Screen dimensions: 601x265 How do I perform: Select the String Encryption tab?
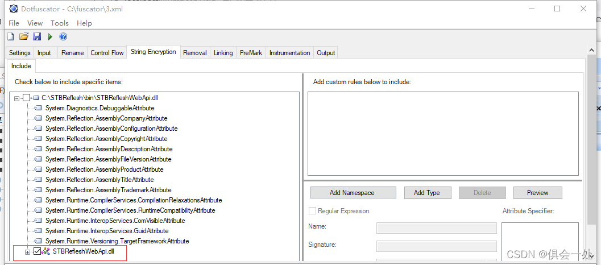tap(154, 52)
